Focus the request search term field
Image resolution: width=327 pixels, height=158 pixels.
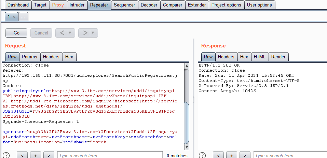(110, 155)
